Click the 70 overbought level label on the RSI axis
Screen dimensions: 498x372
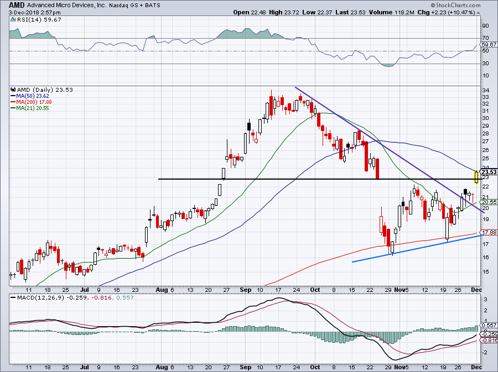486,38
